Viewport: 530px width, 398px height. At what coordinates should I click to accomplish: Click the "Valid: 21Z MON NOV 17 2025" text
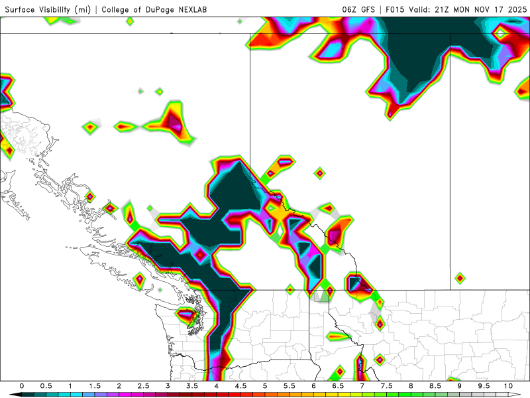pyautogui.click(x=468, y=9)
